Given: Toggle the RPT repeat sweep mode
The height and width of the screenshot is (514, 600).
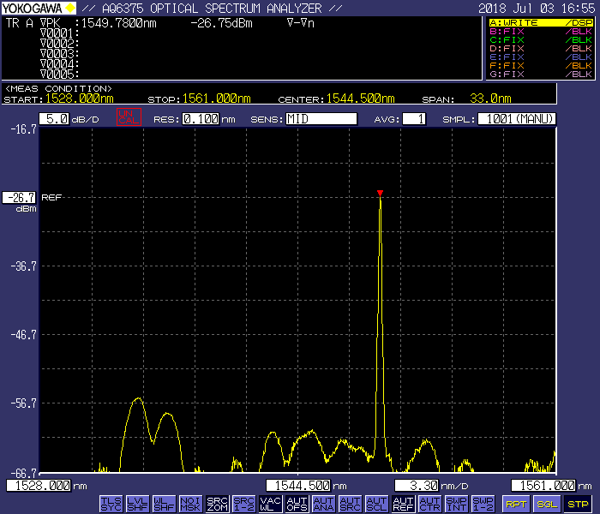Looking at the screenshot, I should (x=515, y=504).
